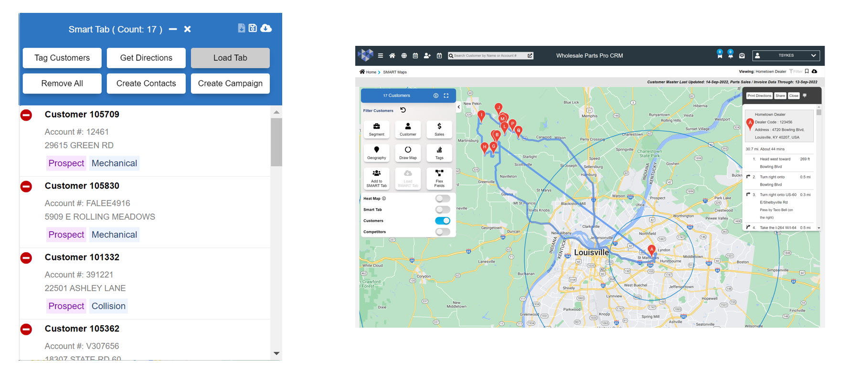Click the briefcase icon next to the bell
This screenshot has height=373, width=859.
coord(742,56)
